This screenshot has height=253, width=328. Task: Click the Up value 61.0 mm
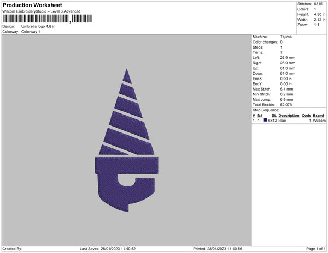[x=288, y=68]
